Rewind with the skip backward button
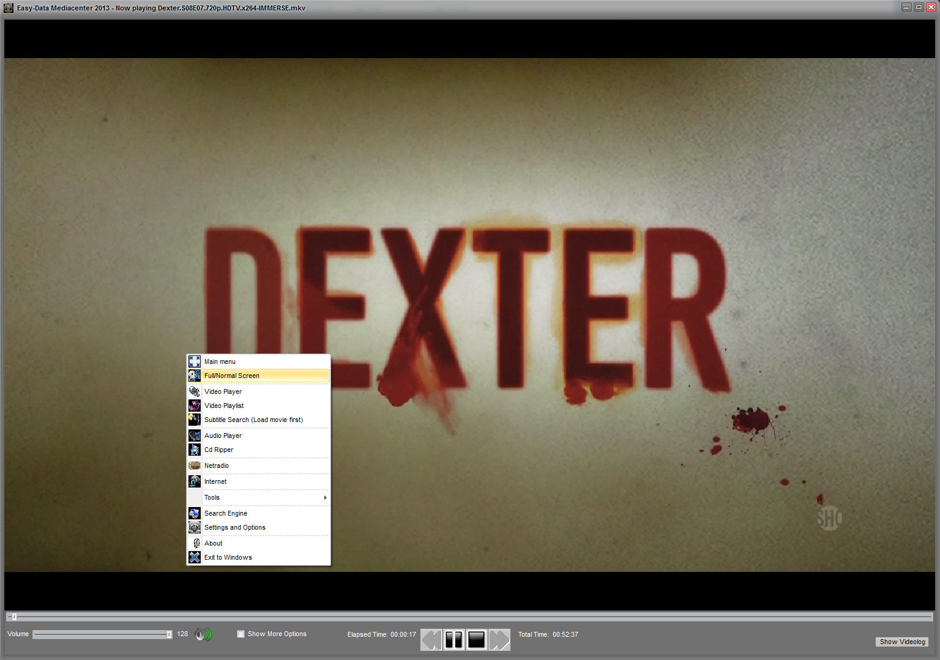Screen dimensions: 940x660 (x=431, y=640)
